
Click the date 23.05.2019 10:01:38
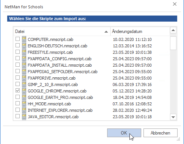click(132, 52)
